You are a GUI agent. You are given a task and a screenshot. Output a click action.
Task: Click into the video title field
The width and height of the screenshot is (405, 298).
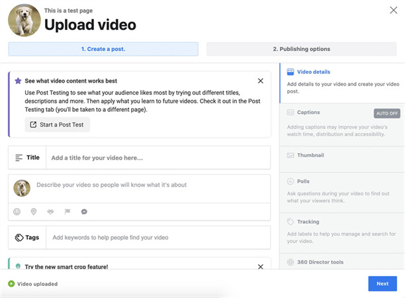click(157, 158)
